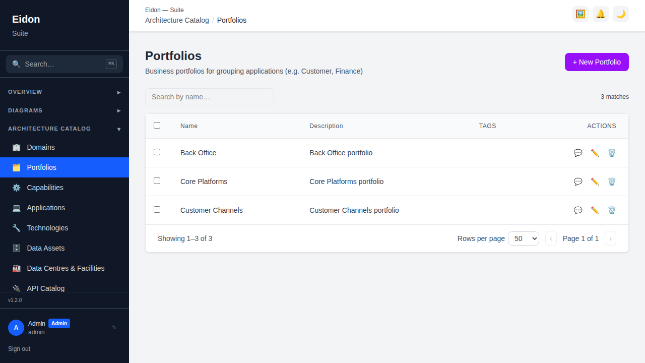Open the Rows per page dropdown
Image resolution: width=645 pixels, height=363 pixels.
click(x=524, y=238)
